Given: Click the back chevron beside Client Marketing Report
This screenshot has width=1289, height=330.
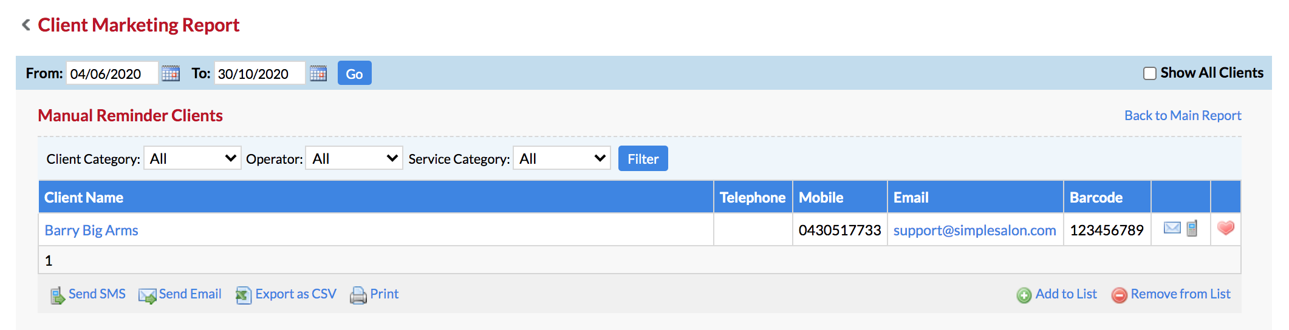Looking at the screenshot, I should tap(26, 25).
